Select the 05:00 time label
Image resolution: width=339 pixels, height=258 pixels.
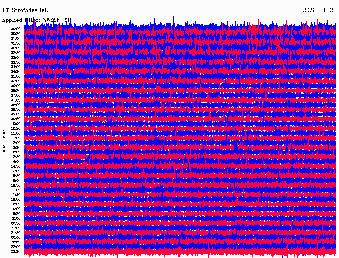point(16,76)
